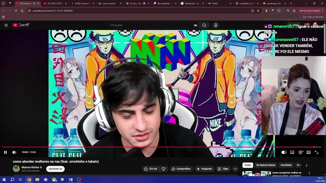The width and height of the screenshot is (326, 183).
Task: Click the search magnifier button
Action: pos(204,25)
